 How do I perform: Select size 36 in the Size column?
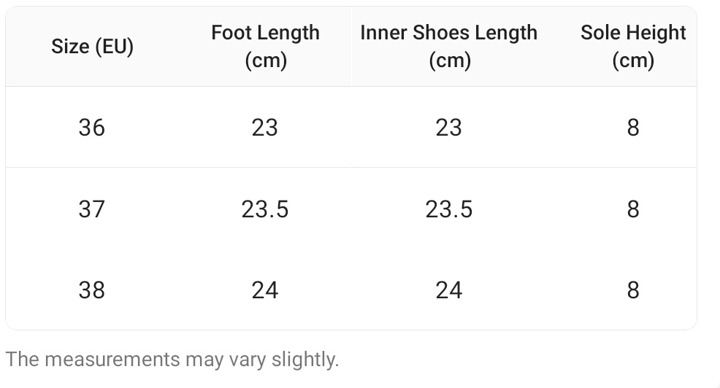click(92, 128)
